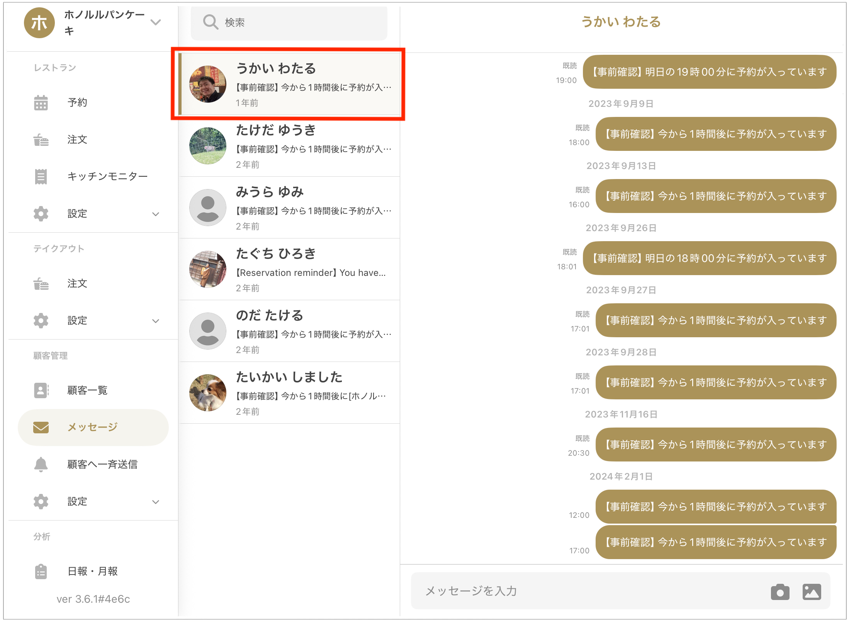
Task: Click the restaurant 注文 food icon
Action: [41, 139]
